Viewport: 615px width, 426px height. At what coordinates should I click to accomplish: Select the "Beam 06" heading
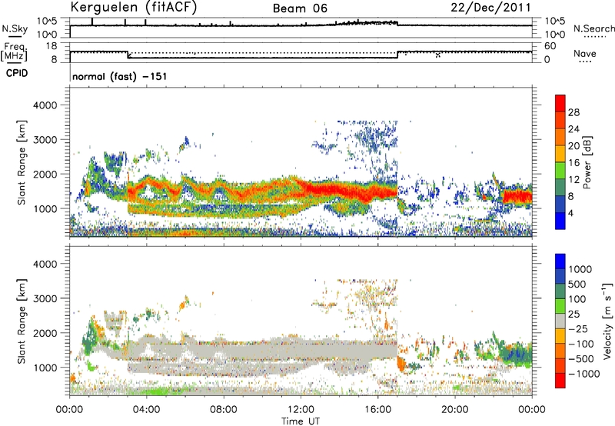point(300,8)
